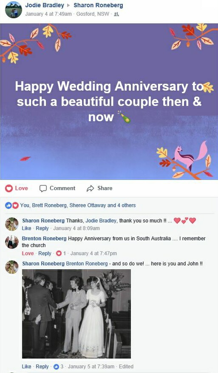Click the Share arrow icon
Screen dimensions: 218x373
click(x=91, y=188)
